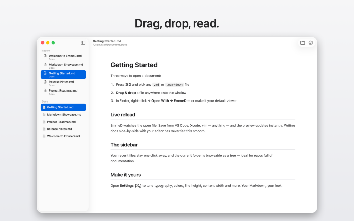Click the Live reload heading

123,115
